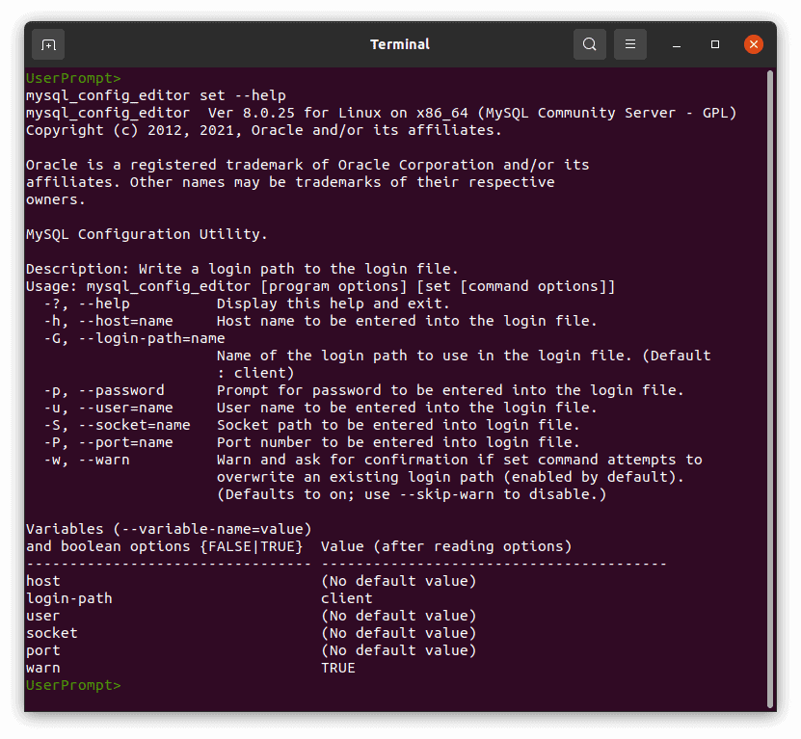Click 'Display this help and exit.' description

pyautogui.click(x=334, y=304)
